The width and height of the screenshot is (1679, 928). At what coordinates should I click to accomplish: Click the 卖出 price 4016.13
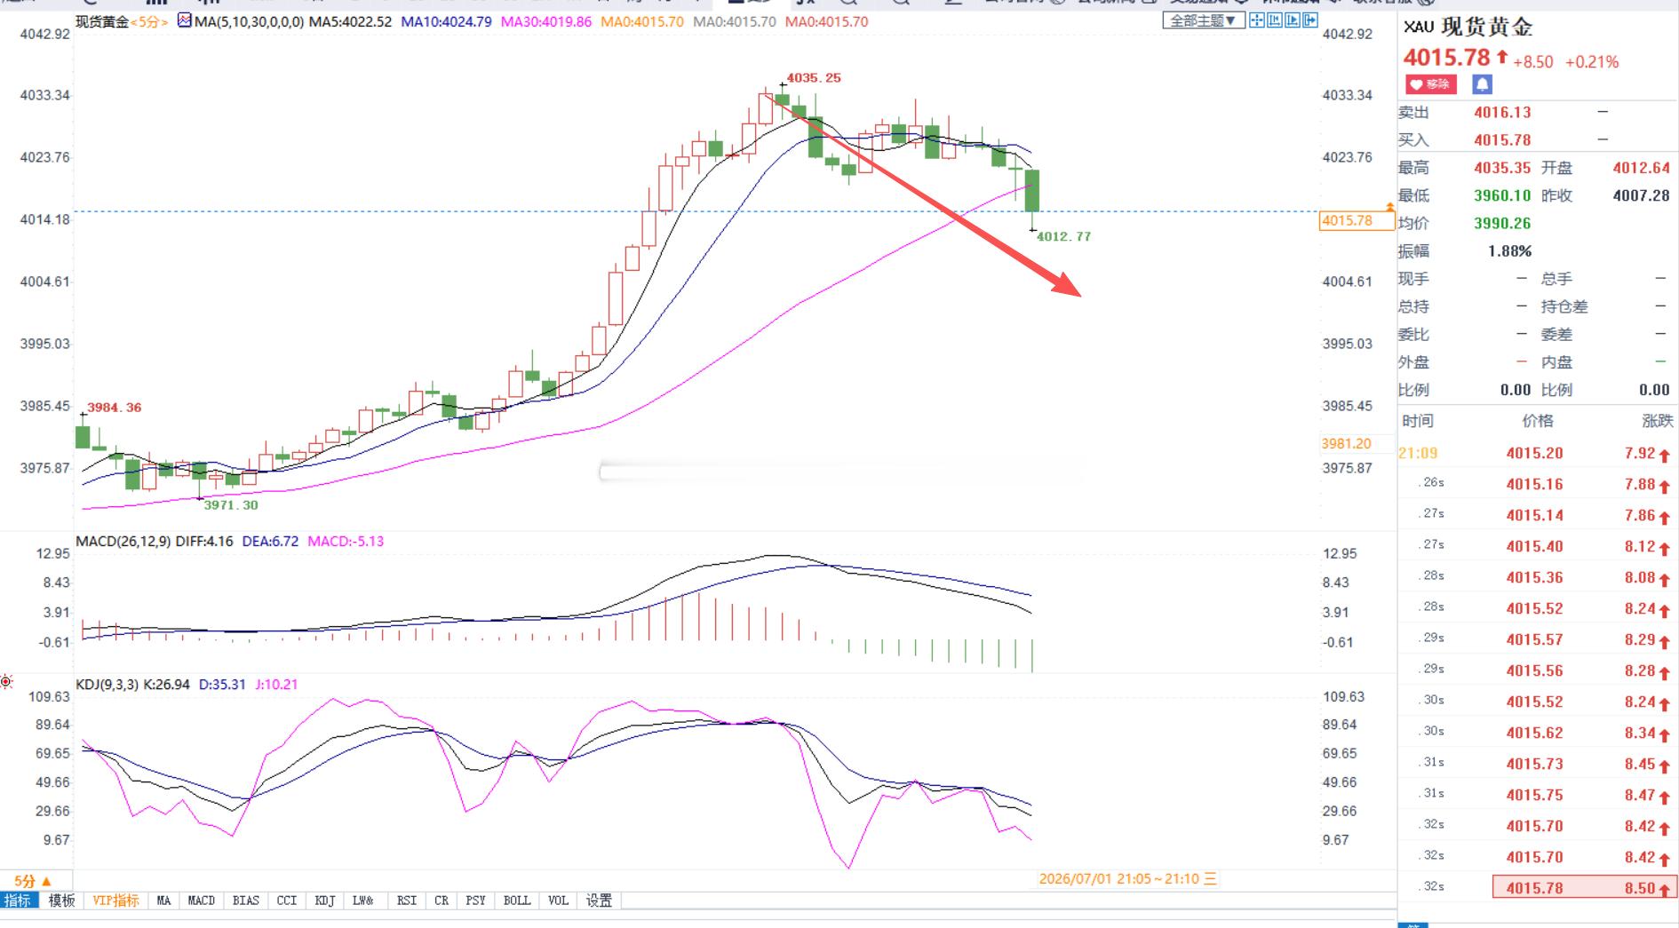(1503, 112)
